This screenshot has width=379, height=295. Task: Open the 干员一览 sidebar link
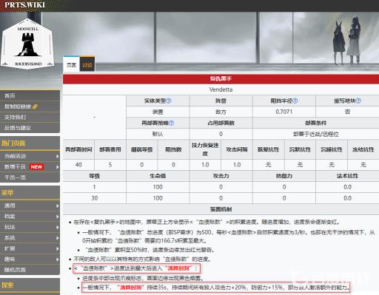pos(15,177)
